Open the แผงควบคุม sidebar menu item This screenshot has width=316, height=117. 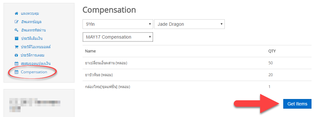(x=30, y=14)
